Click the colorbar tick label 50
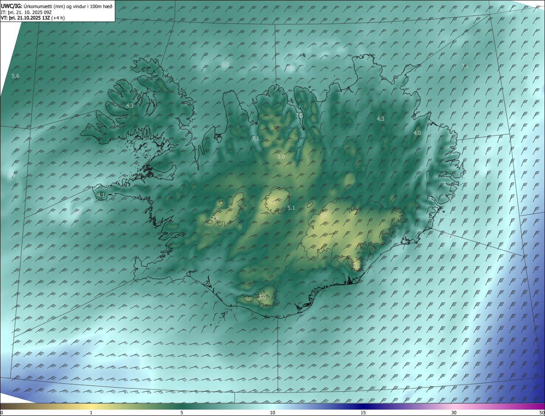 [x=542, y=413]
